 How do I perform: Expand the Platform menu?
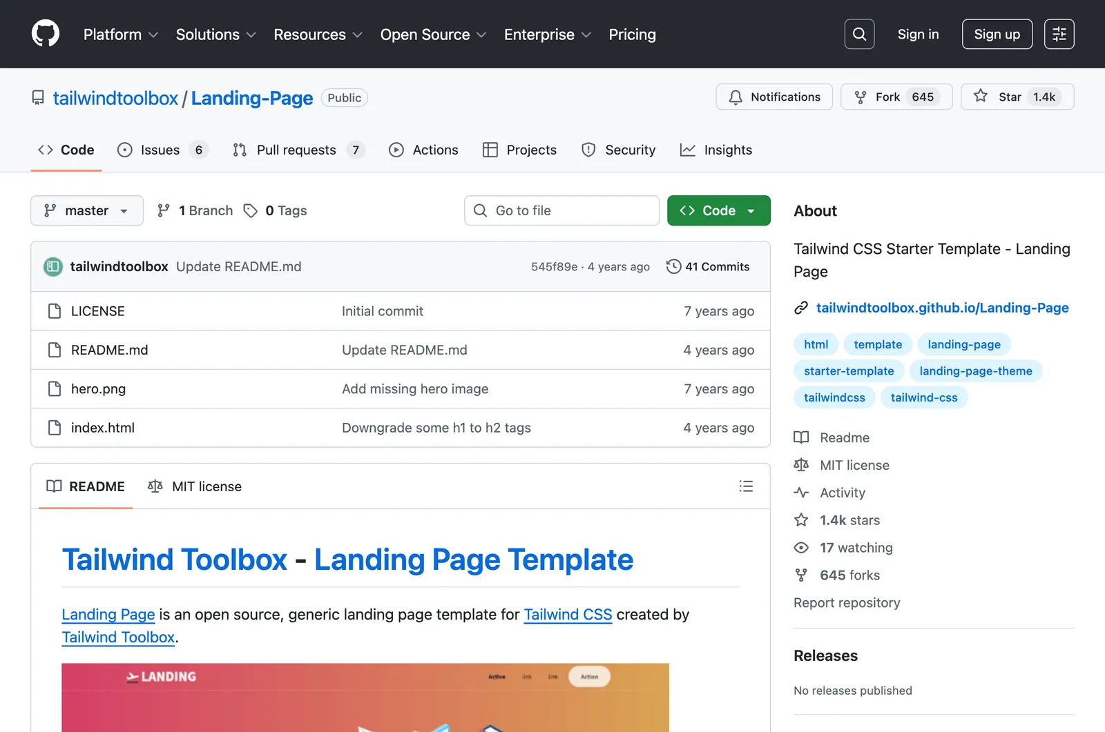point(121,34)
